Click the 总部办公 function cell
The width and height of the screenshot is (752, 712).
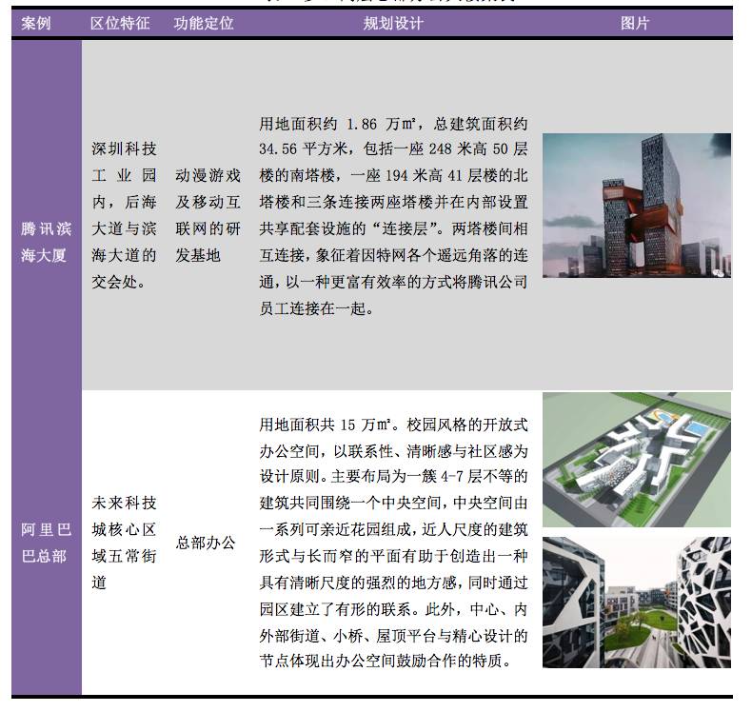coord(206,543)
